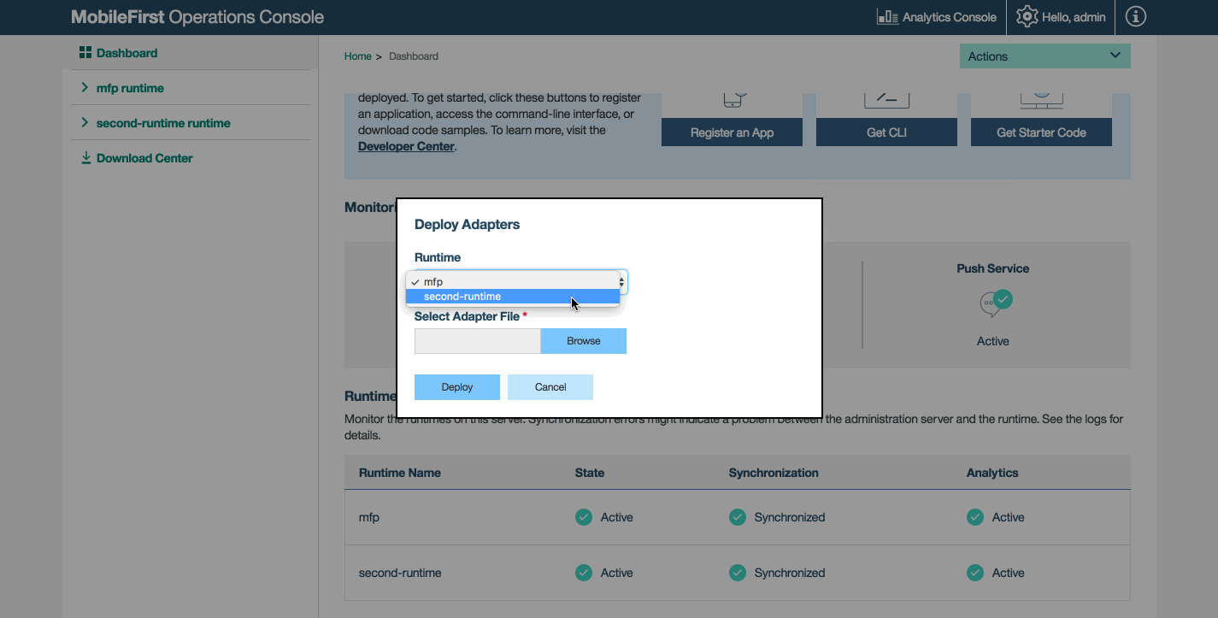Open the info icon in header
The height and width of the screenshot is (618, 1218).
point(1135,16)
